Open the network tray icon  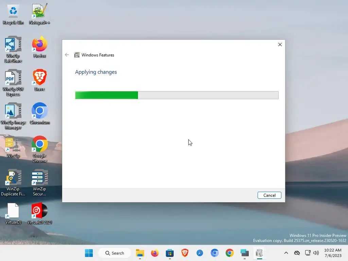(308, 253)
